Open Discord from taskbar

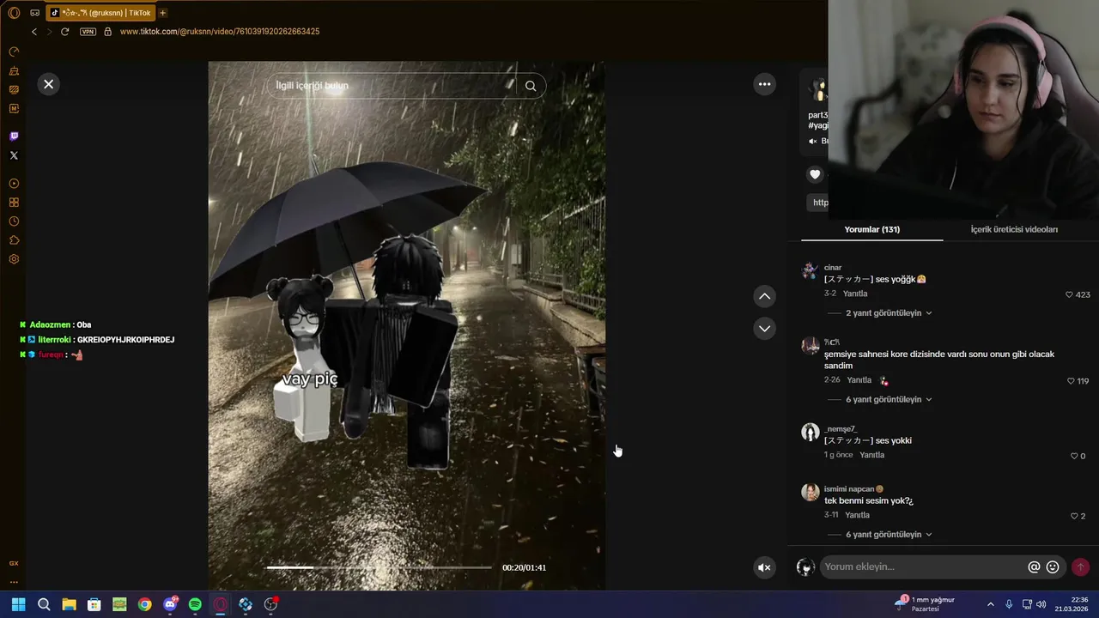(x=170, y=604)
